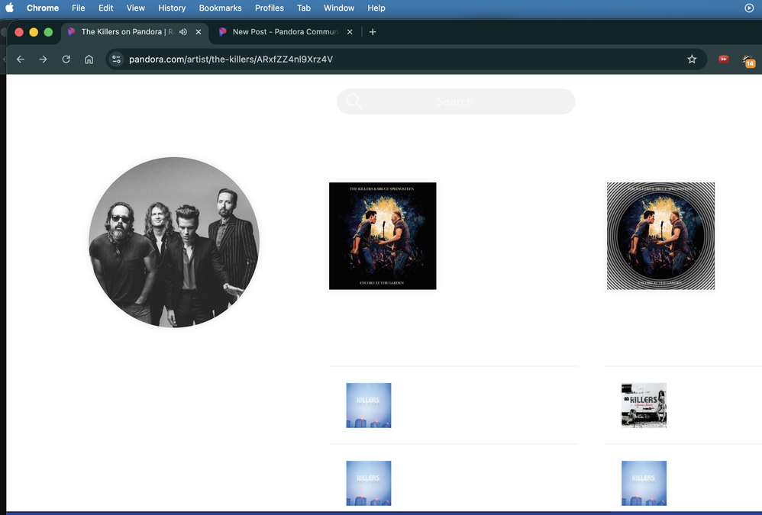Close the New Post Pandora Community tab
This screenshot has height=515, width=762.
point(350,32)
